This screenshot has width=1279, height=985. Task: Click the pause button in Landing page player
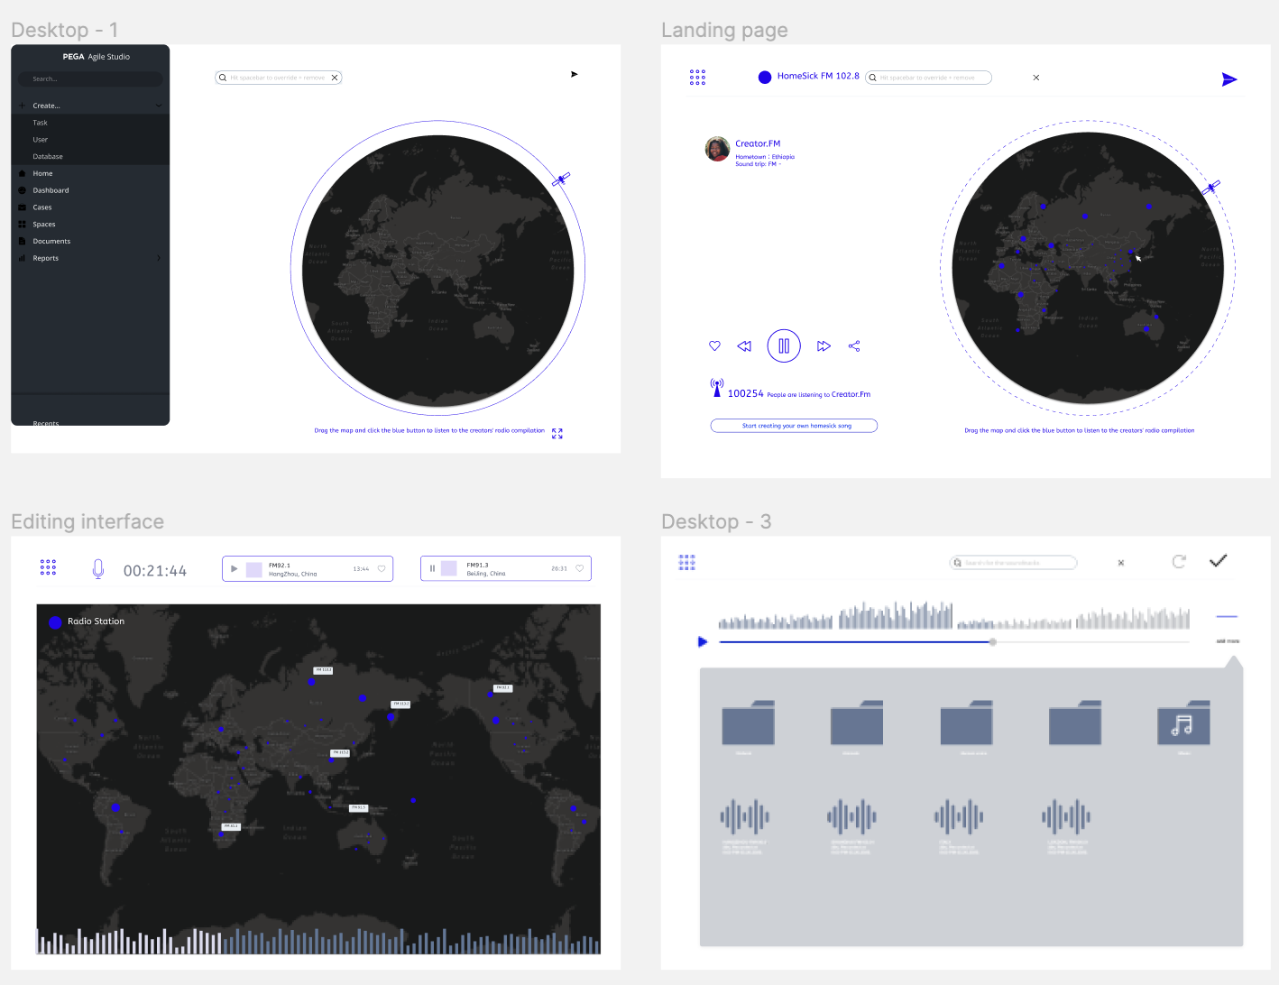[784, 346]
